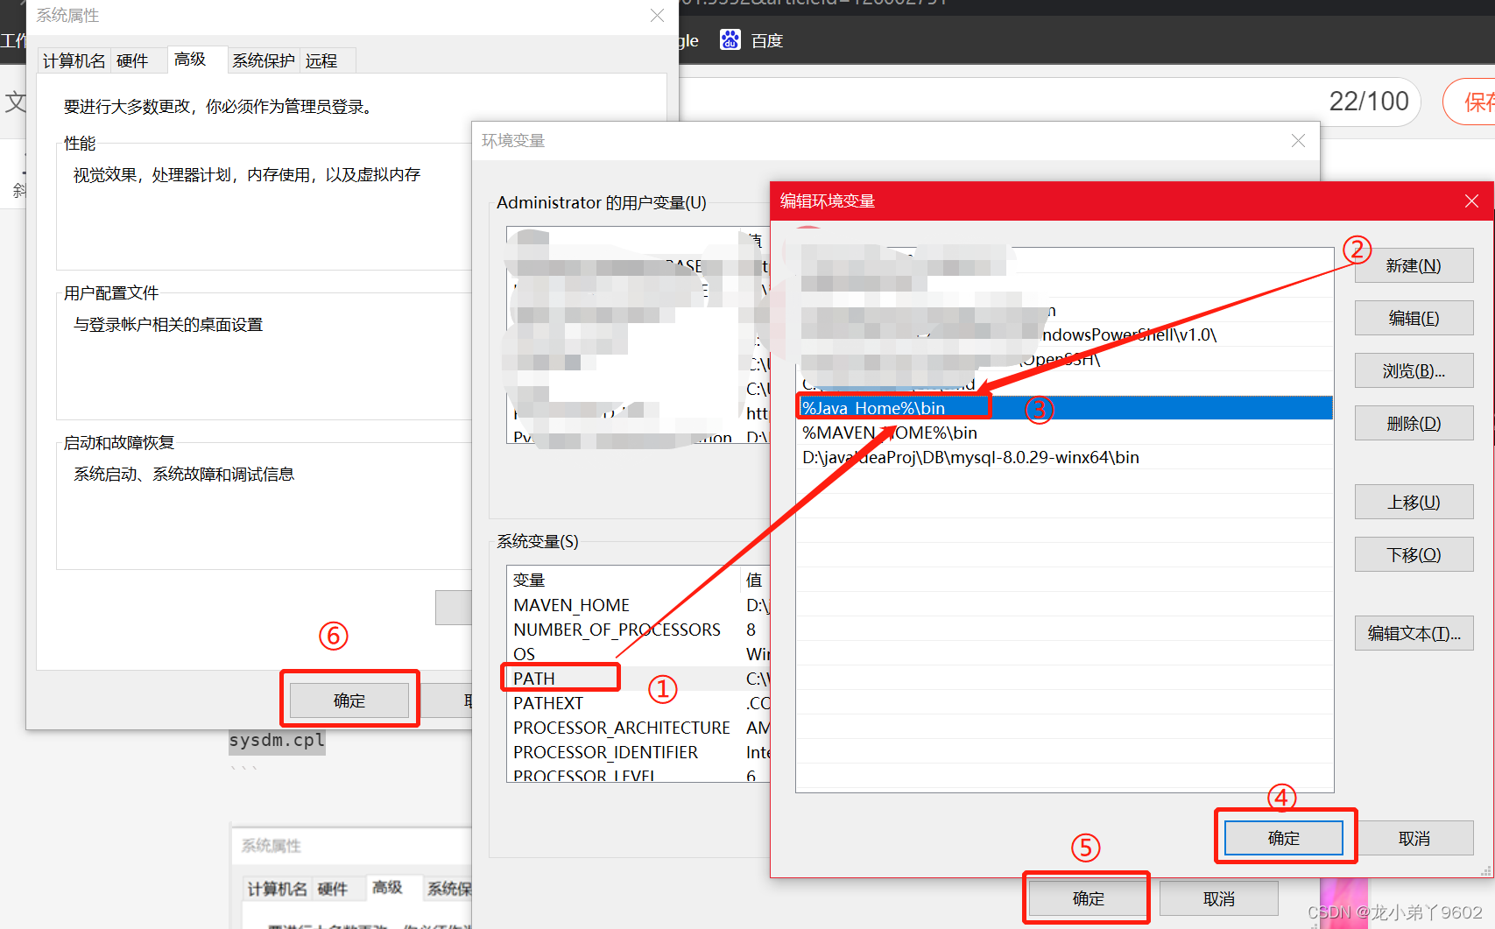Close the 环境变量 window
Image resolution: width=1495 pixels, height=929 pixels.
tap(1298, 141)
